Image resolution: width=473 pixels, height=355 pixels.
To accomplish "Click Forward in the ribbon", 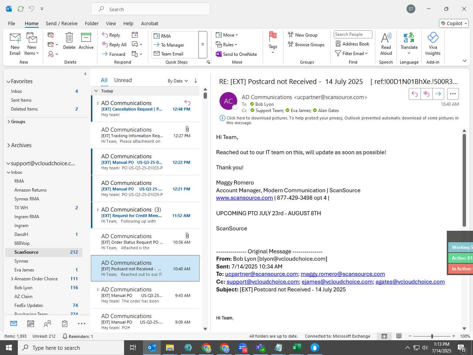I will [114, 54].
